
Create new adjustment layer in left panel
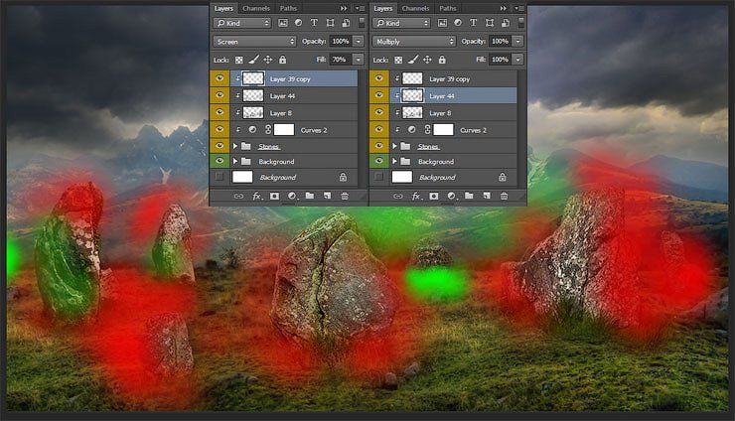pos(292,196)
